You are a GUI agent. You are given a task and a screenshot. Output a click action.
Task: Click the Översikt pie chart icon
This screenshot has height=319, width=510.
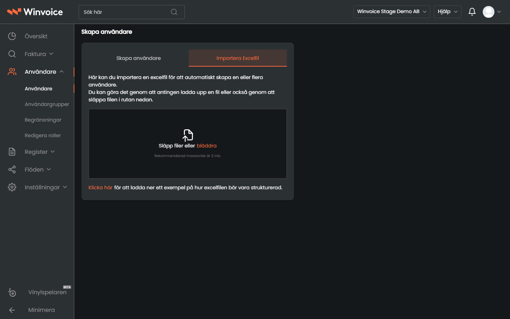[12, 36]
